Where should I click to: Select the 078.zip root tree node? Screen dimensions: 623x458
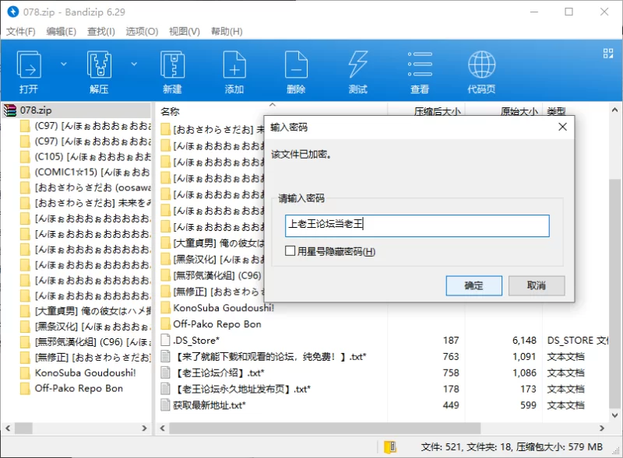pos(35,110)
